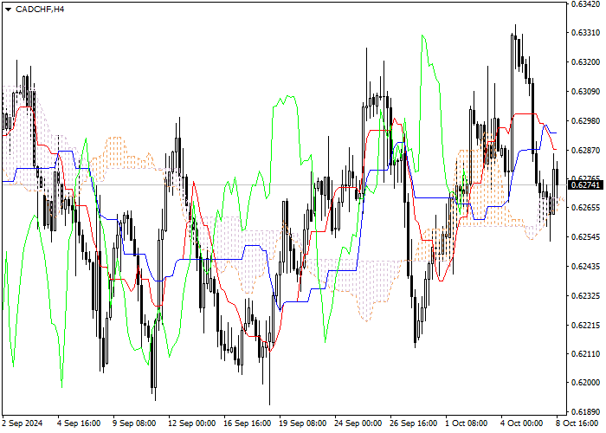Screen dimensions: 606x433
Task: Select the 16 Sep 16:00 time label
Action: click(248, 423)
